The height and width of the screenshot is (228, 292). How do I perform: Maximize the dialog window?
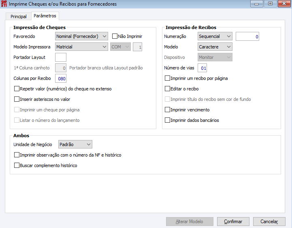click(x=270, y=4)
